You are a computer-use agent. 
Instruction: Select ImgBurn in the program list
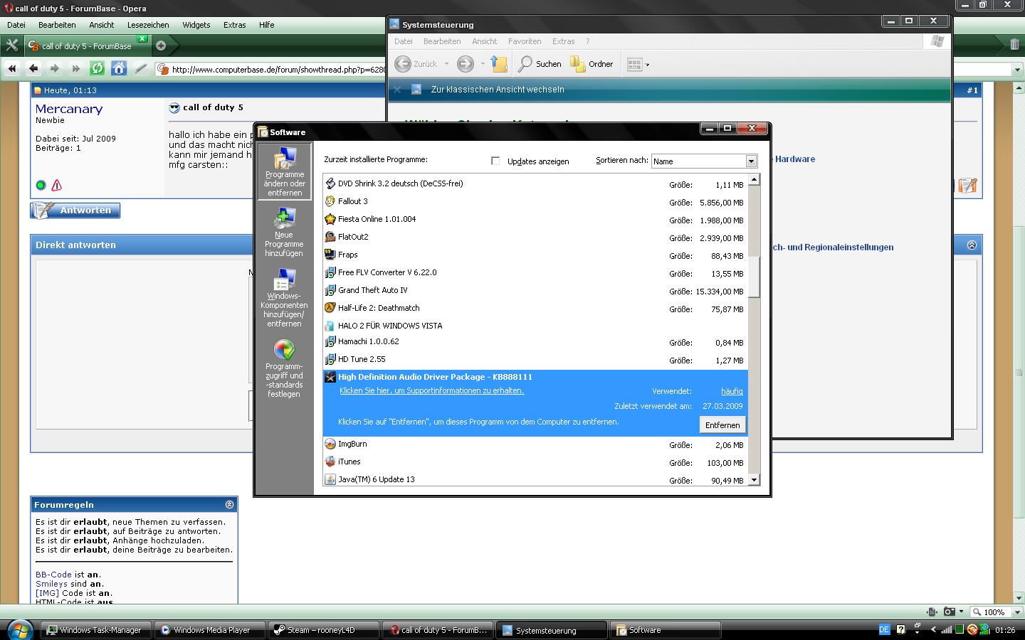[535, 444]
